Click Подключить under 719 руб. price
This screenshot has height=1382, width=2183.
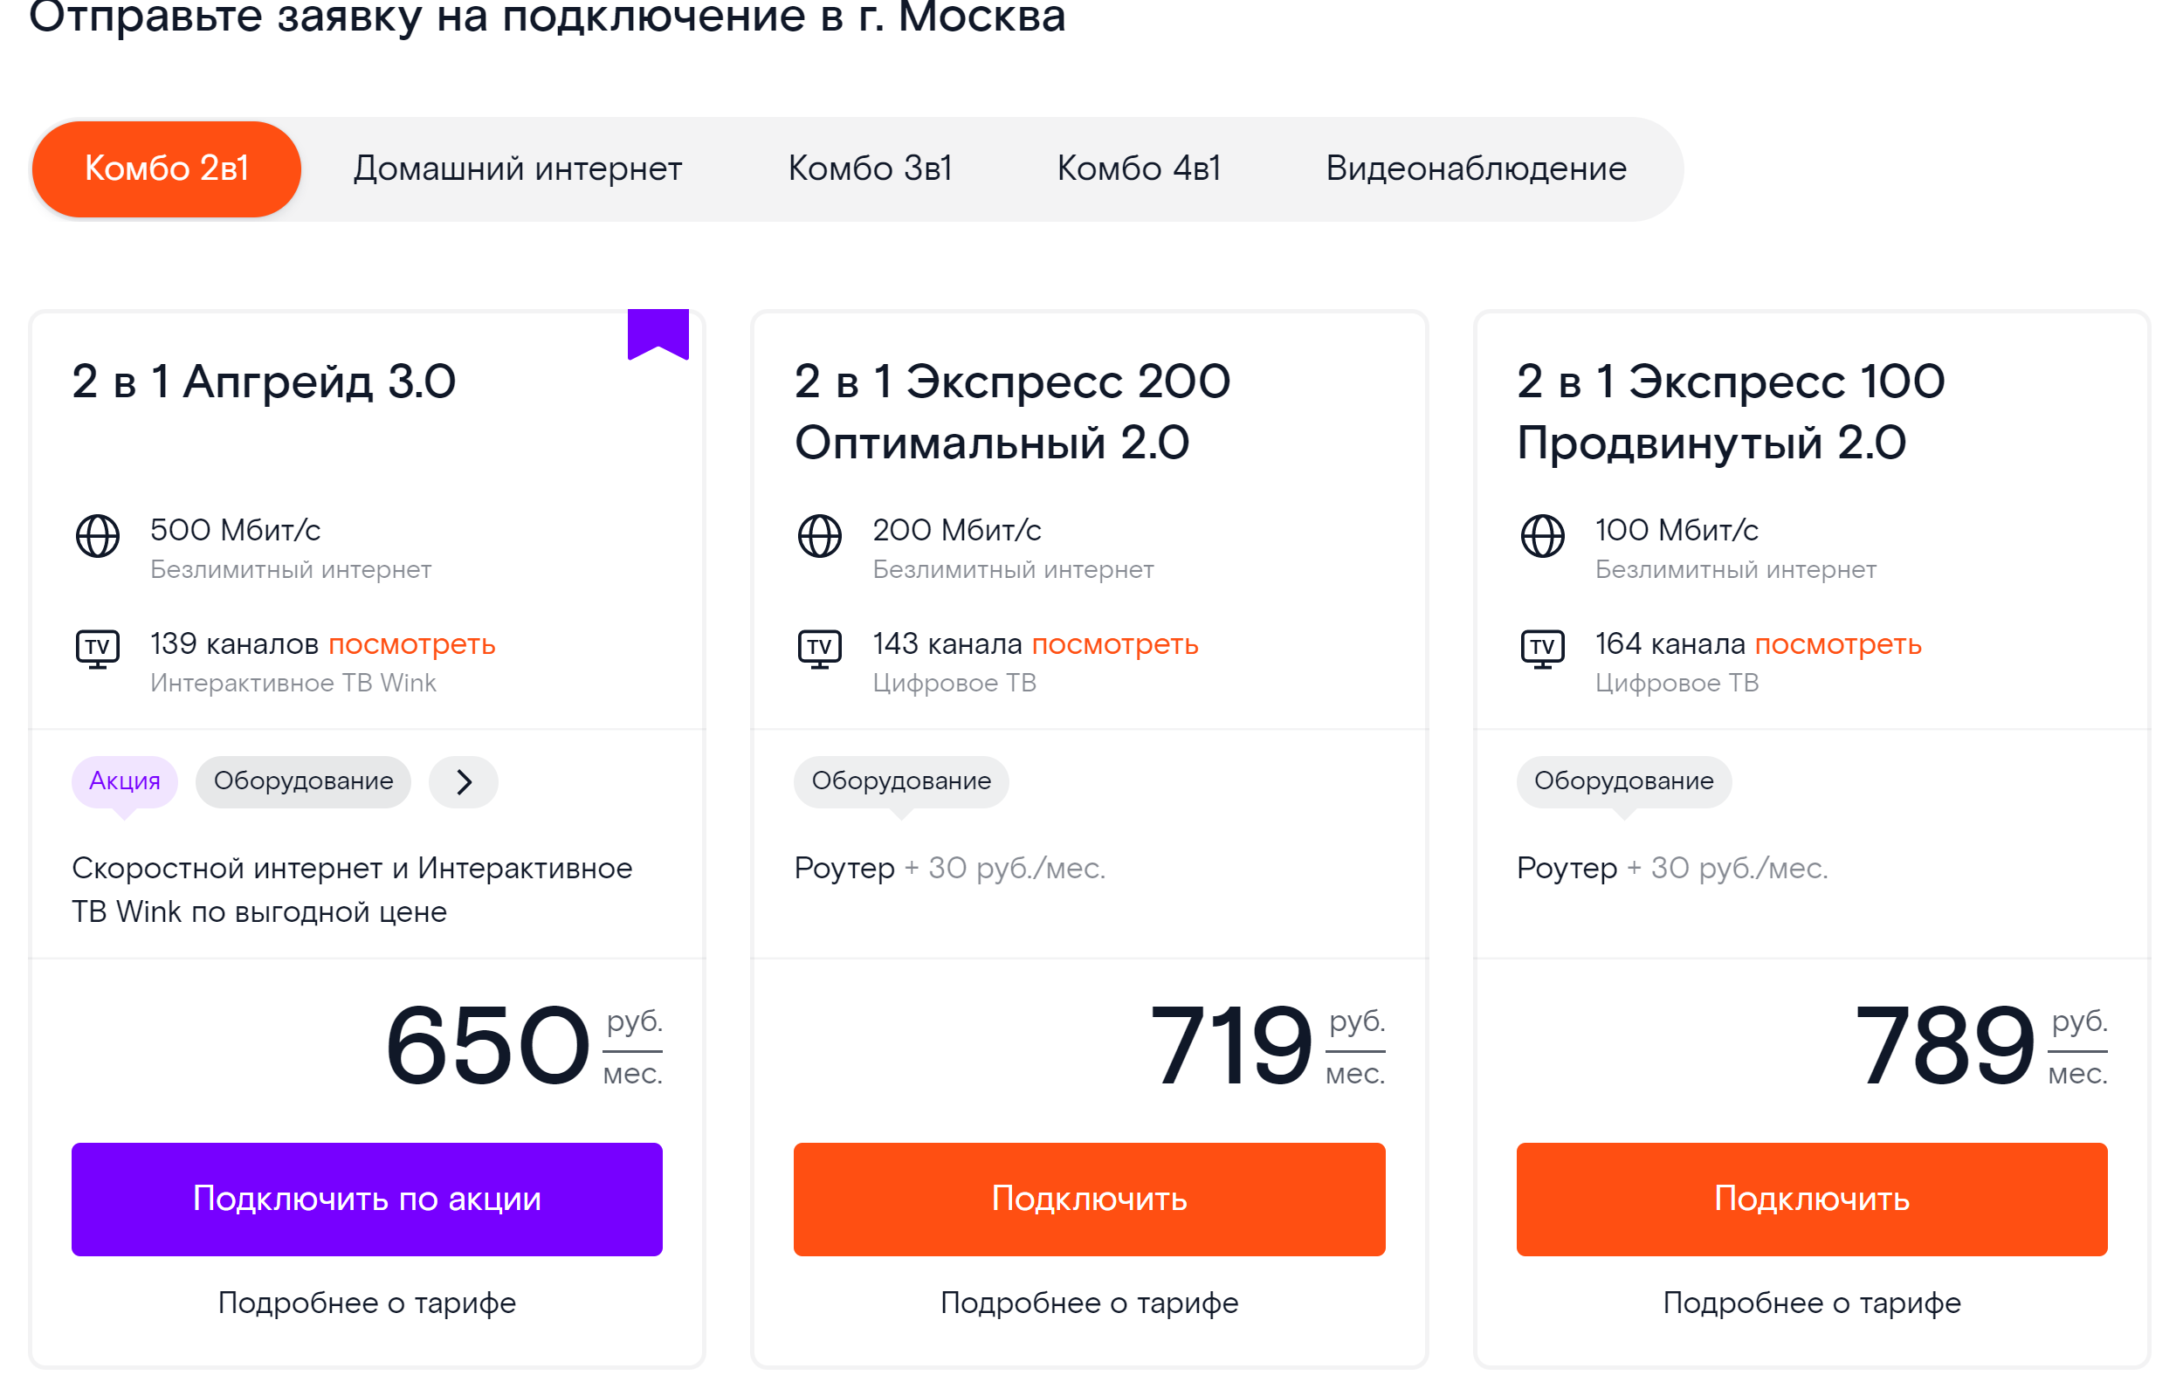[1089, 1199]
